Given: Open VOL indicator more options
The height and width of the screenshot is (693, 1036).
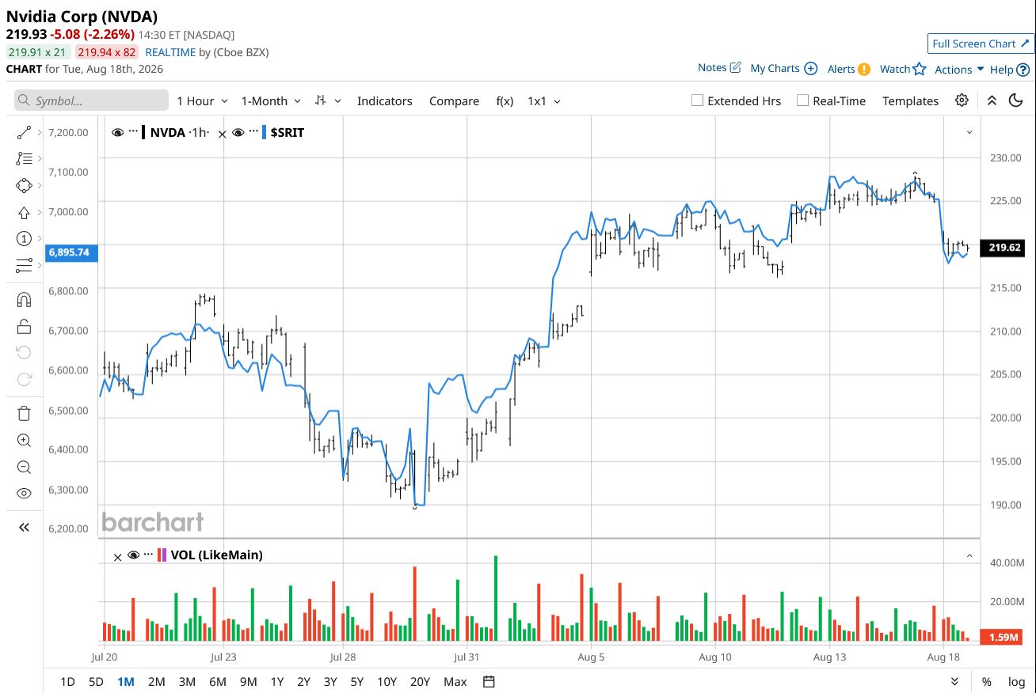Looking at the screenshot, I should [x=148, y=554].
